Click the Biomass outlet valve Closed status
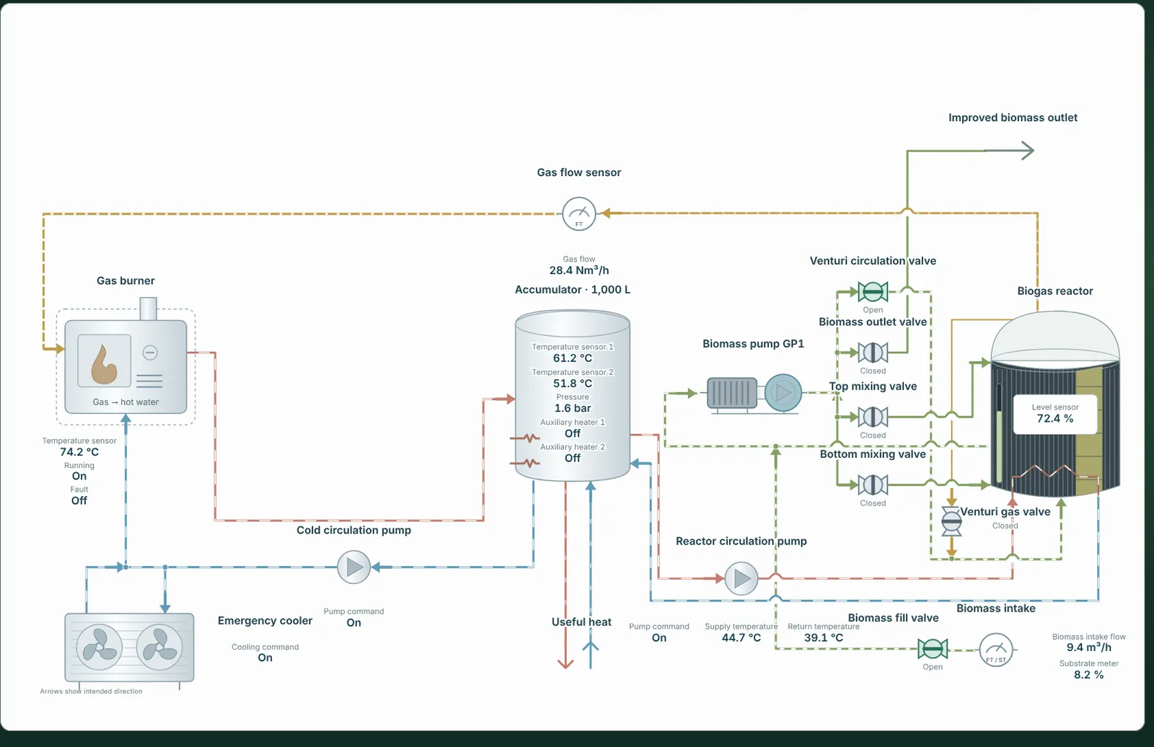Image resolution: width=1154 pixels, height=747 pixels. click(873, 371)
